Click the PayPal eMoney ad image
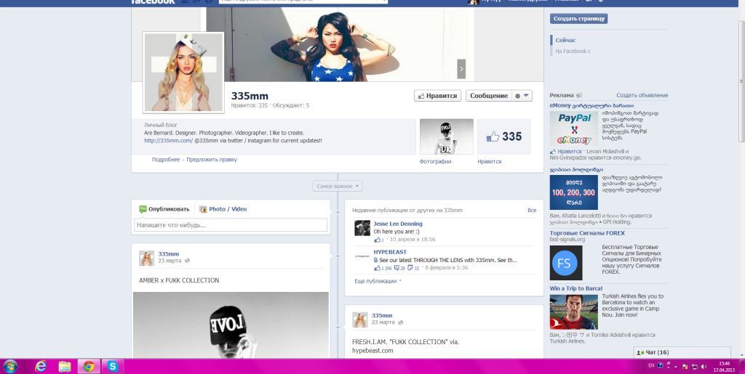Screen dimensions: 745x374 coord(574,129)
